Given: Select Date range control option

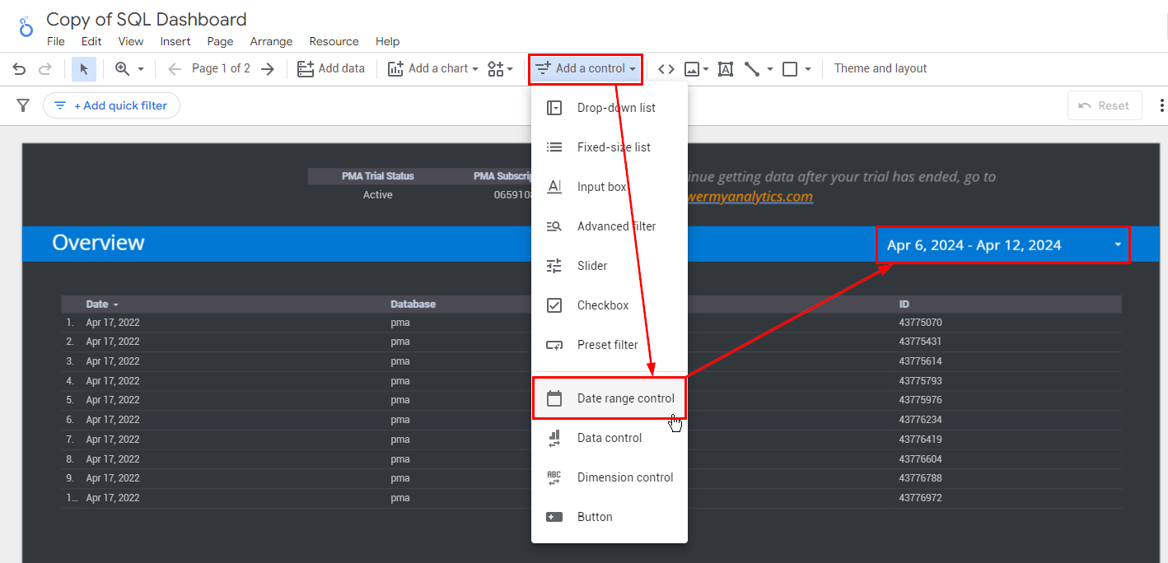Looking at the screenshot, I should coord(625,398).
